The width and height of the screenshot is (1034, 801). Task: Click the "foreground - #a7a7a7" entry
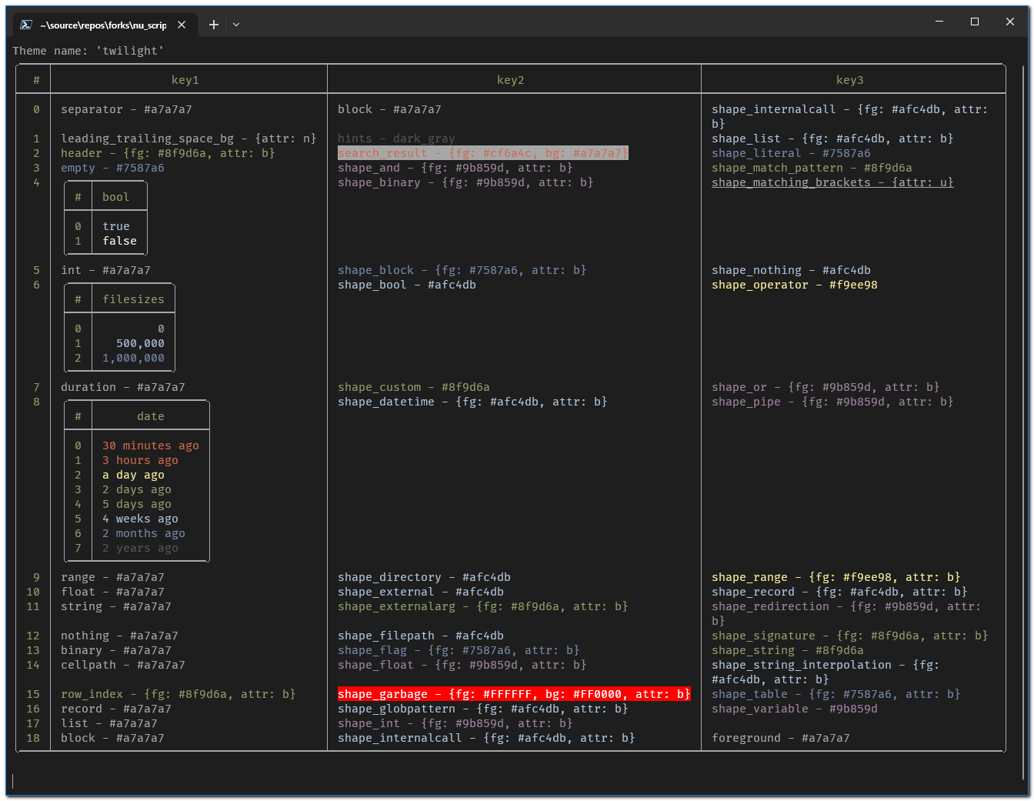click(781, 738)
